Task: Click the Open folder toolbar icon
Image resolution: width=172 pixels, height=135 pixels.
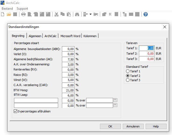Action: click(9, 14)
